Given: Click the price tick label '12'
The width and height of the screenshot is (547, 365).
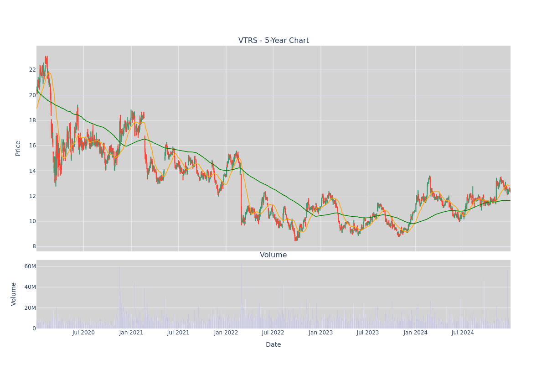Looking at the screenshot, I should [x=32, y=196].
